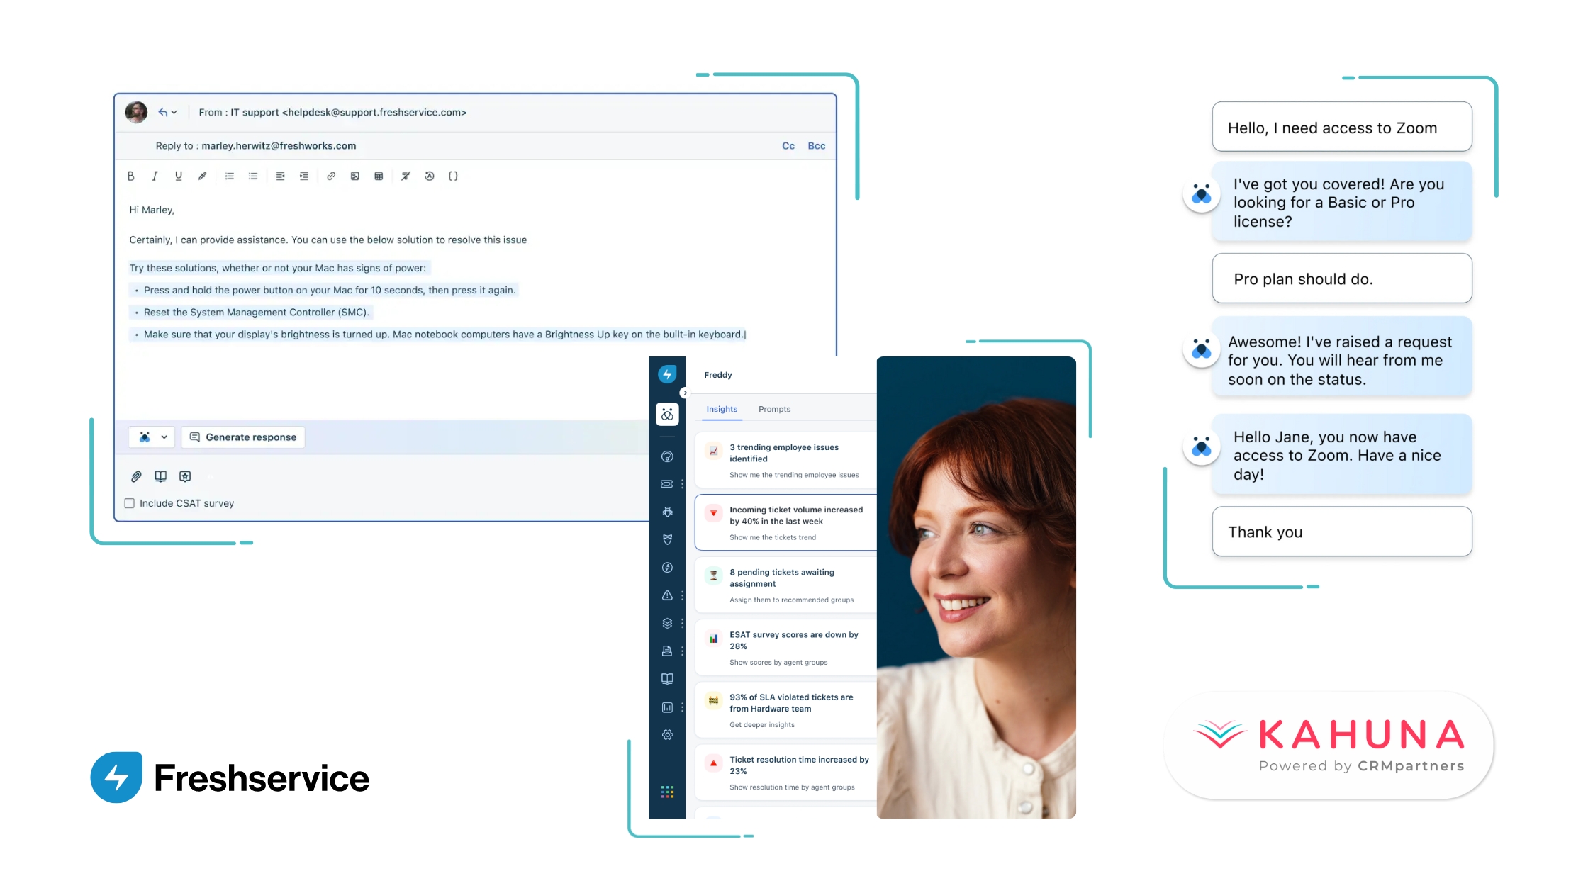Insert a hyperlink into the reply

click(331, 176)
